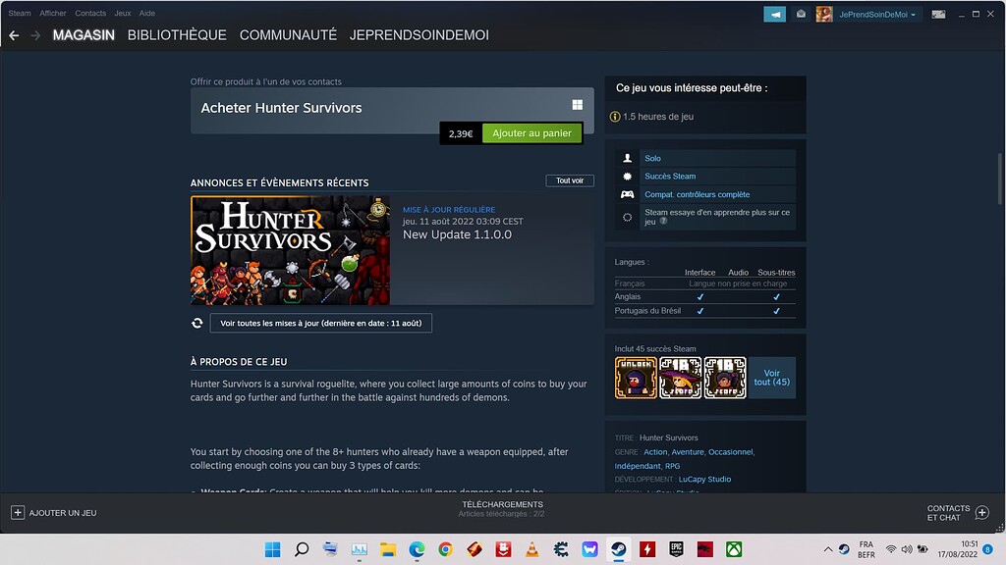1006x565 pixels.
Task: Open the Steam menu
Action: (x=20, y=14)
